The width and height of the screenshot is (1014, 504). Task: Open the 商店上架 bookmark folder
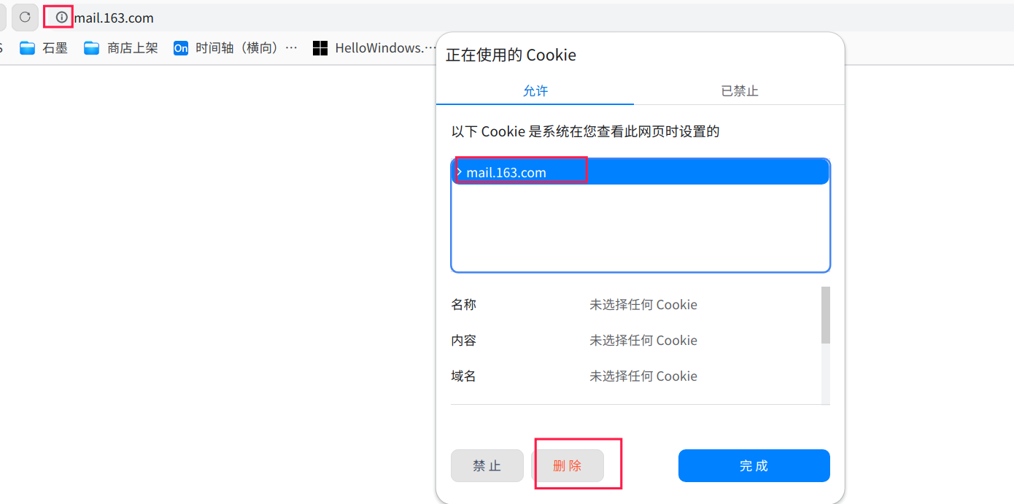121,48
